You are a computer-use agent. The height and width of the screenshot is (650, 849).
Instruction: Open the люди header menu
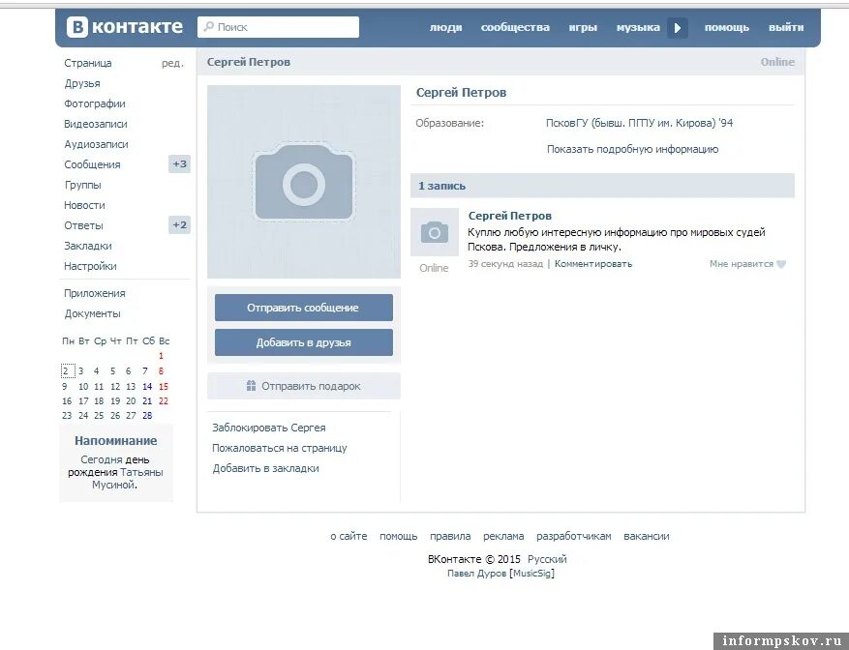[x=445, y=28]
